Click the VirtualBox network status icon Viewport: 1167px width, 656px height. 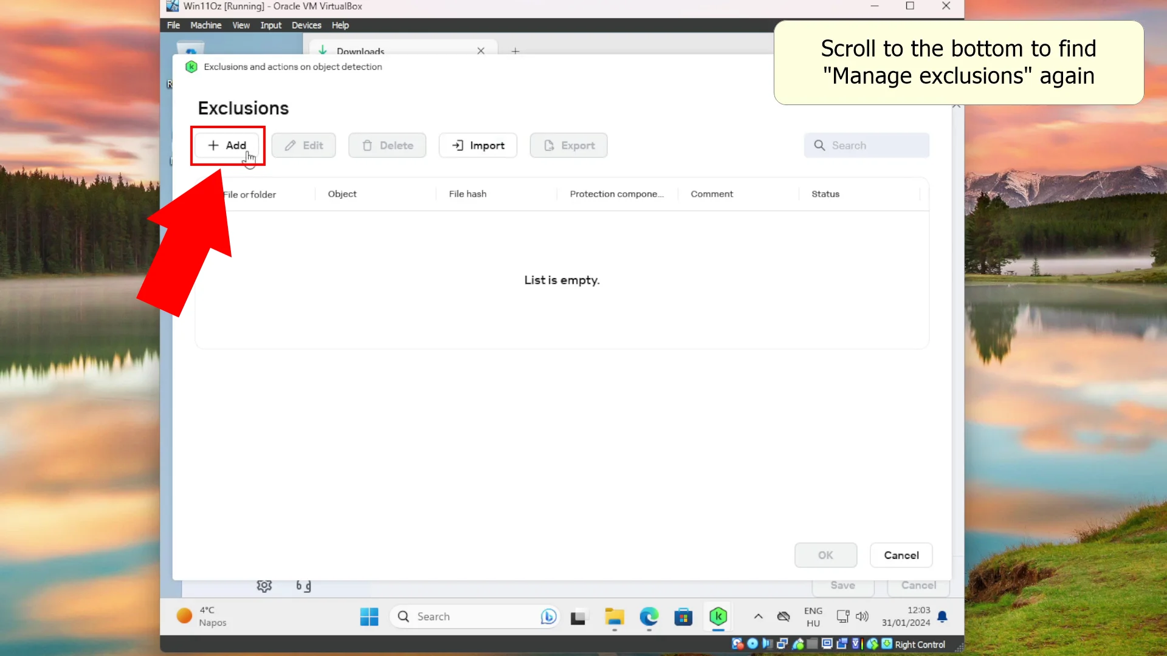782,644
